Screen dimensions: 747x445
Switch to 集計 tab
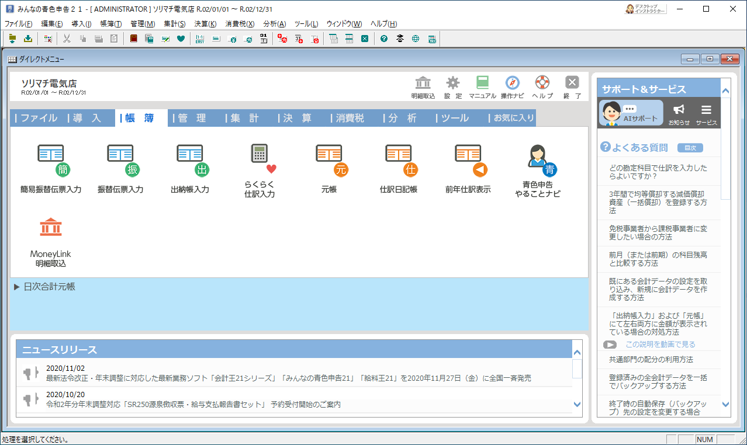[x=245, y=118]
